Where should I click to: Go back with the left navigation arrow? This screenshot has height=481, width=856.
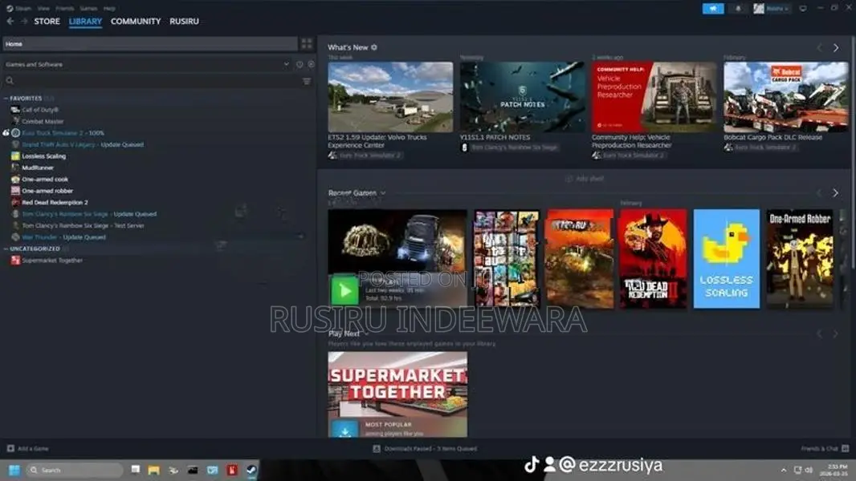point(10,22)
